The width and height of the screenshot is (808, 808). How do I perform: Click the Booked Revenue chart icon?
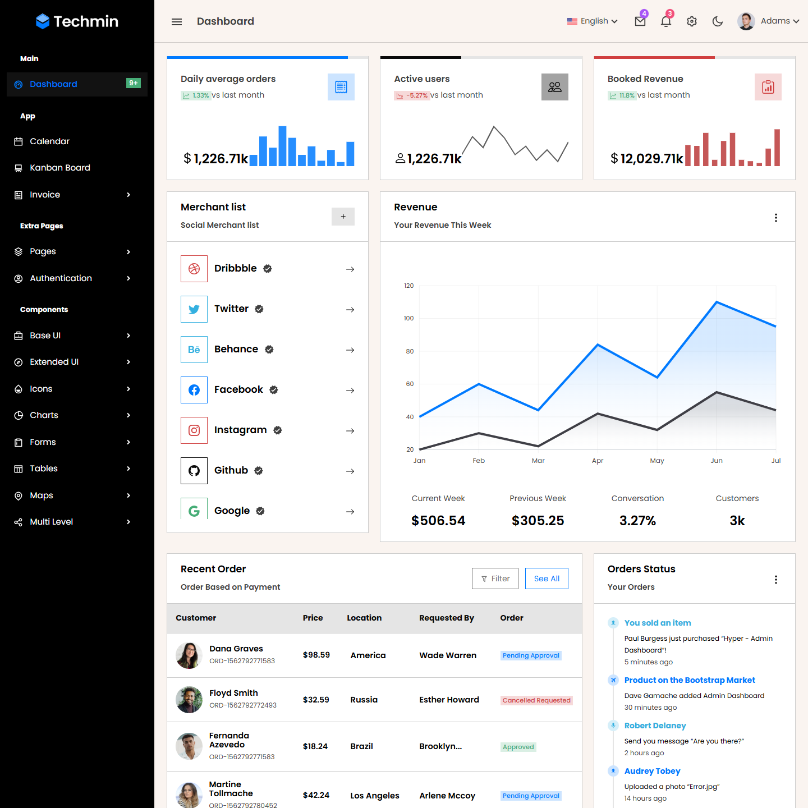(x=768, y=87)
